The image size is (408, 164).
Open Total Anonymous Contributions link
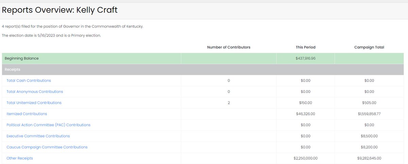(x=35, y=92)
